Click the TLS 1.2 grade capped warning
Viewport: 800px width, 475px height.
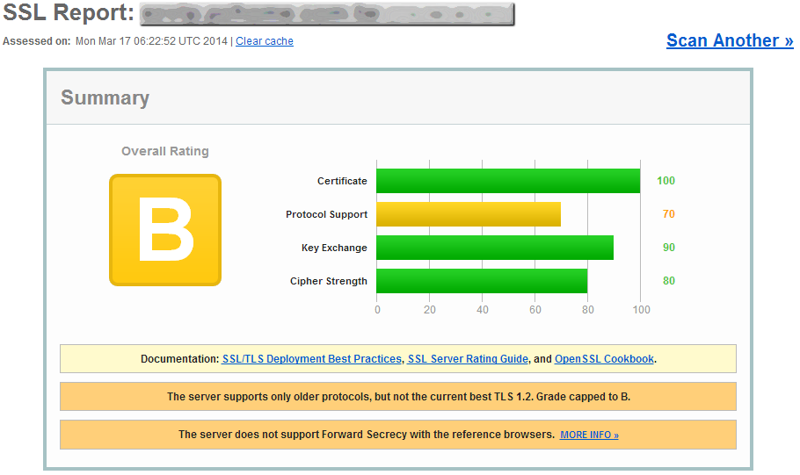point(398,397)
